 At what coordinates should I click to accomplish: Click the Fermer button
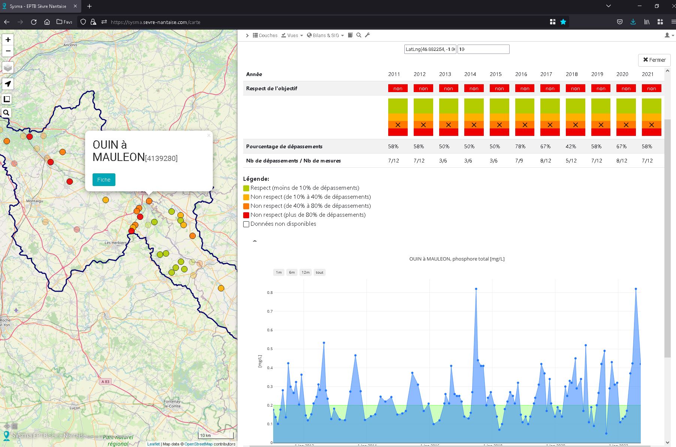point(654,60)
